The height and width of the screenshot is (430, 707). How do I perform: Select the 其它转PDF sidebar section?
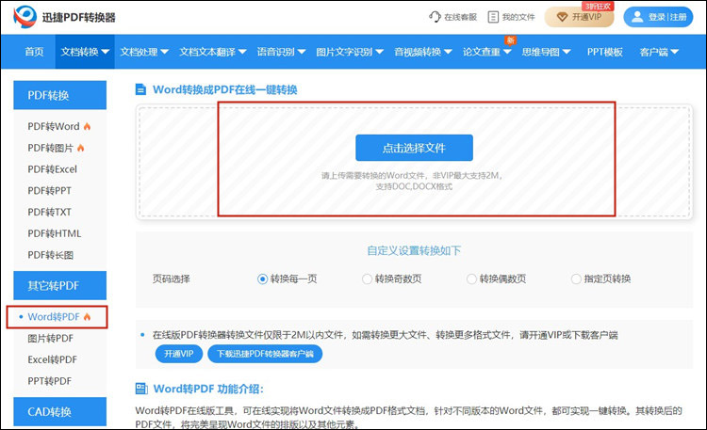click(x=60, y=285)
